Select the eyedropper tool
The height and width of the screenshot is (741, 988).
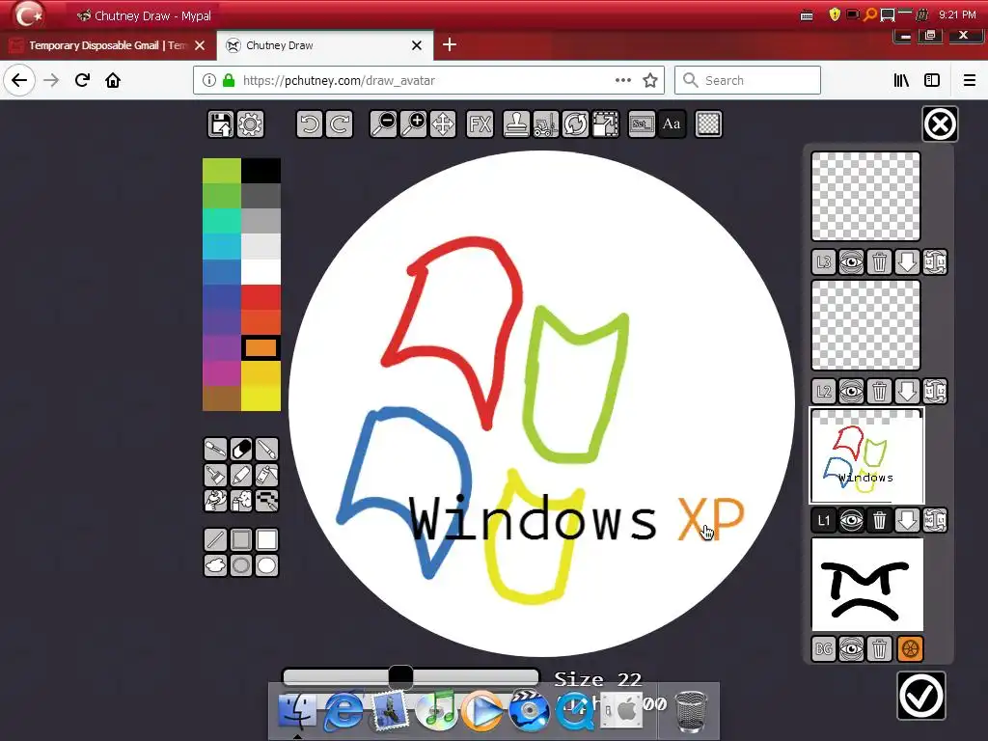(x=215, y=450)
